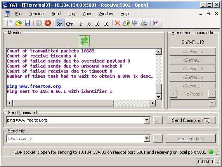This screenshot has width=222, height=167.
Task: Print the monitor with printer icon
Action: pos(144,23)
